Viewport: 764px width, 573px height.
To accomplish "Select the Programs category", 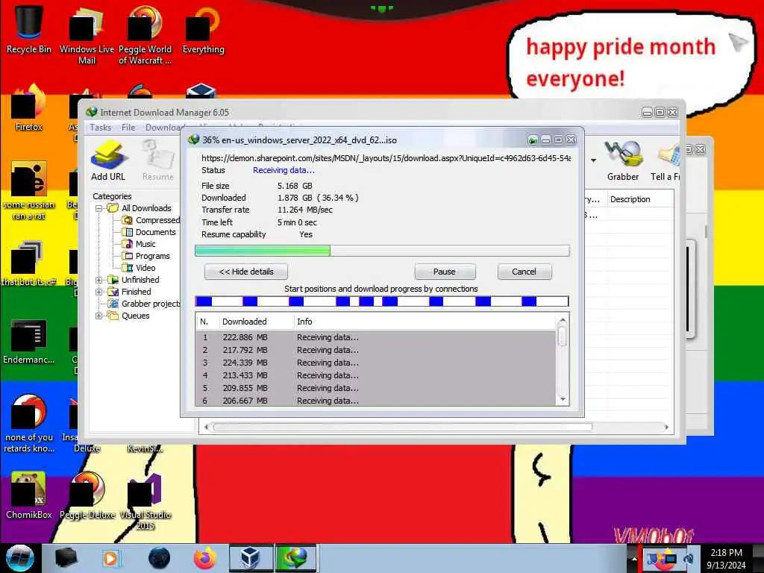I will [152, 257].
